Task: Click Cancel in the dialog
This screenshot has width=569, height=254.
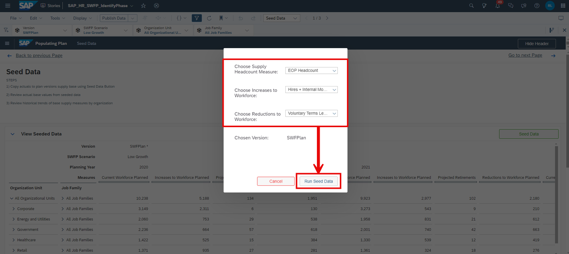Action: point(276,181)
